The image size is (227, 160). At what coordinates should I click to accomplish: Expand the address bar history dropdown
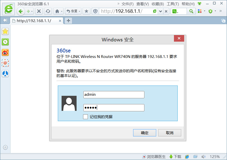pos(161,11)
